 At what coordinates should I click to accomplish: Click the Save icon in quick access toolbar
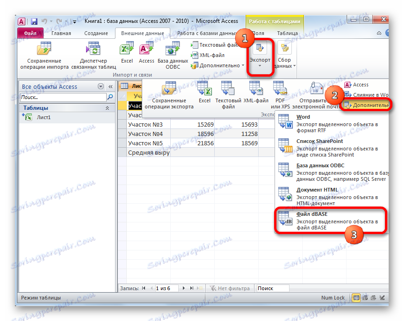coord(34,21)
